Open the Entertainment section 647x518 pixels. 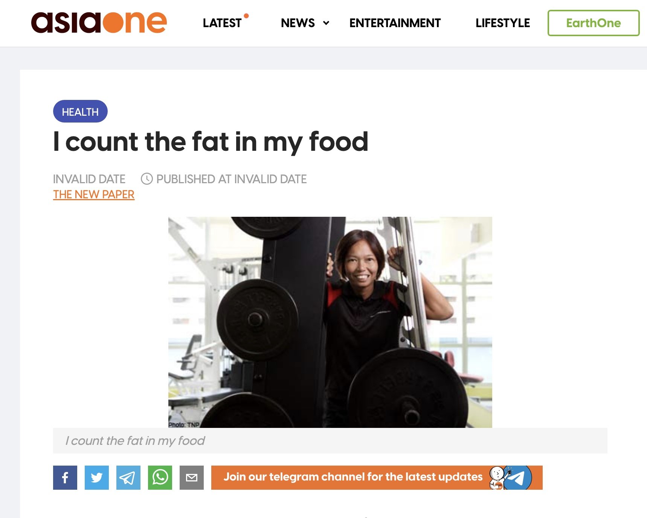[x=395, y=23]
